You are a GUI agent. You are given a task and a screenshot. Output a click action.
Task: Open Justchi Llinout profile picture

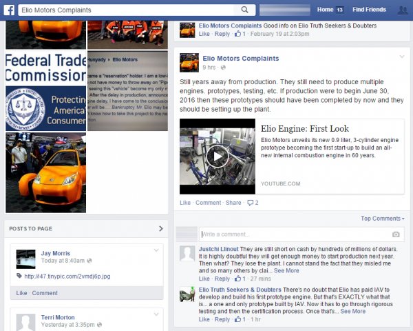tap(187, 253)
